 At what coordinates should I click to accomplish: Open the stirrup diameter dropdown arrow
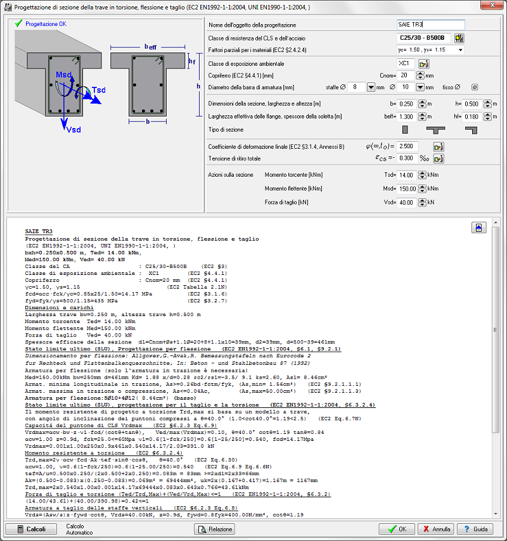point(371,87)
